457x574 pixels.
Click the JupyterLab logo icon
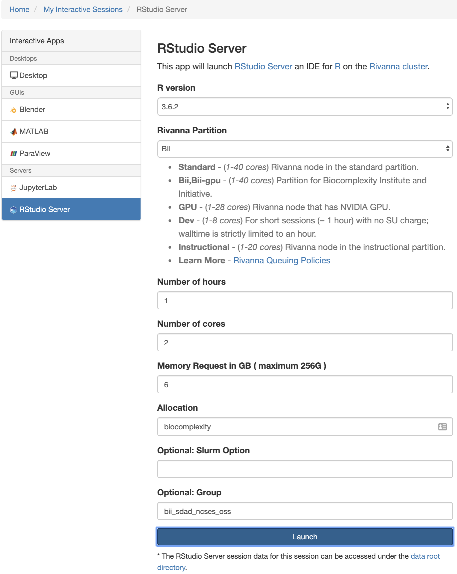pos(14,188)
